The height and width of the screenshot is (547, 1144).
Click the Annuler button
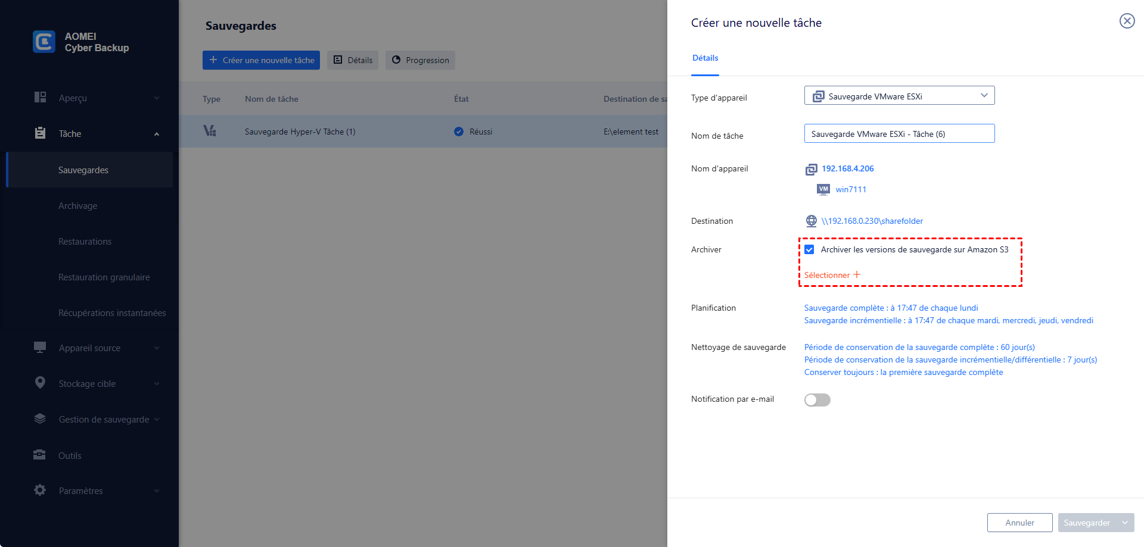(x=1019, y=523)
